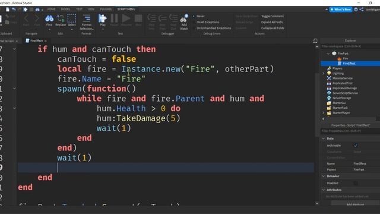Select StarterPack in the Explorer
This screenshot has height=214, width=380.
point(340,108)
